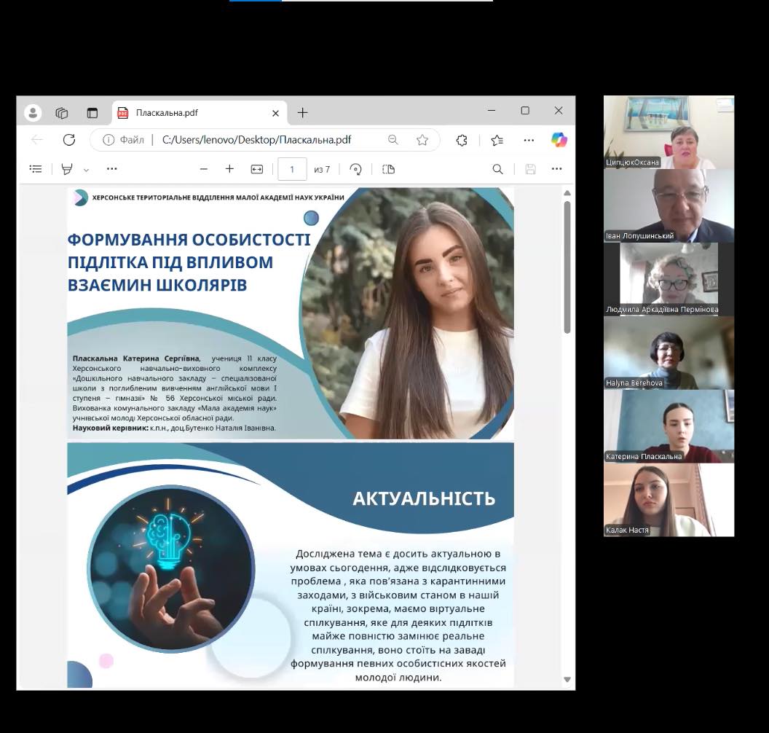Refresh the browser page

69,140
